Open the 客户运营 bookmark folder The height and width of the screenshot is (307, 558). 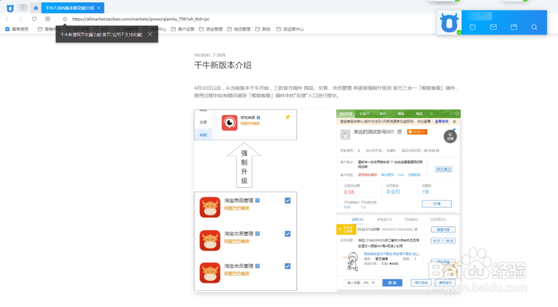click(183, 29)
